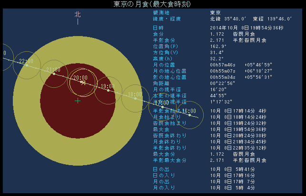Click the green crosshair at the shadow center

click(x=78, y=101)
